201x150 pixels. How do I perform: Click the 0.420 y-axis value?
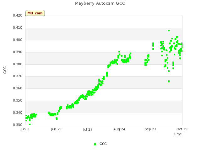pos(18,16)
